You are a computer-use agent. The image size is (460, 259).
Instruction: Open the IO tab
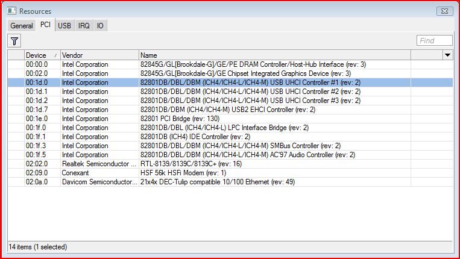pyautogui.click(x=100, y=26)
